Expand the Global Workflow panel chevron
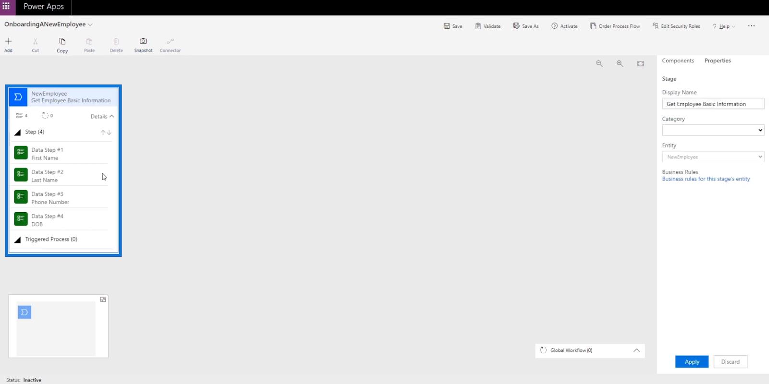The image size is (769, 384). (x=636, y=350)
